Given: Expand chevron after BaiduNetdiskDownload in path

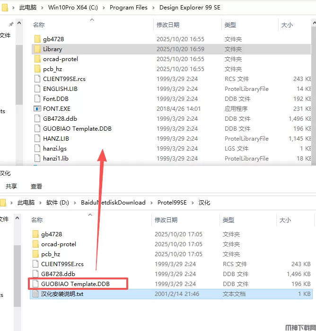Looking at the screenshot, I should click(x=151, y=203).
